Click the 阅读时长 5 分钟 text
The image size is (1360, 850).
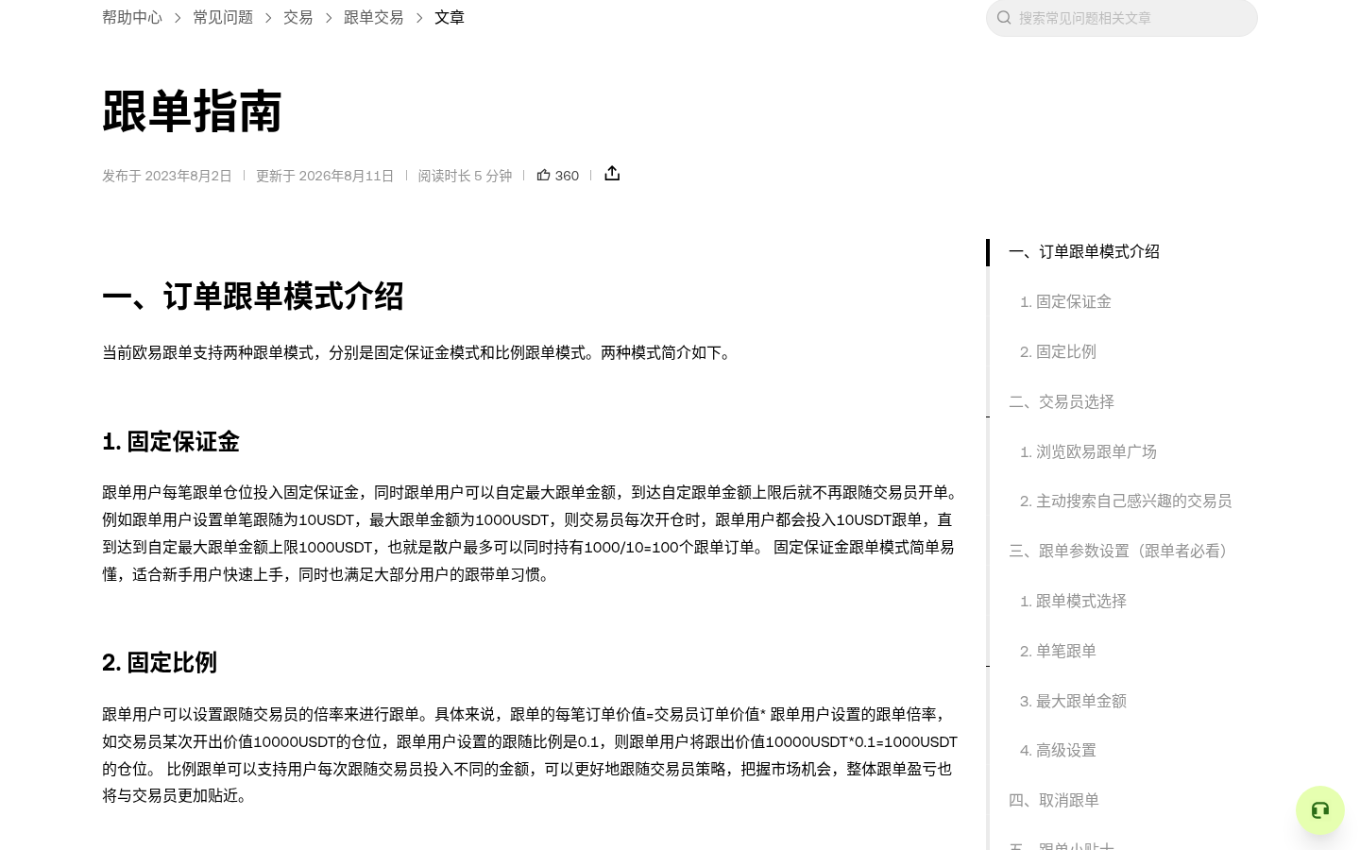(465, 176)
